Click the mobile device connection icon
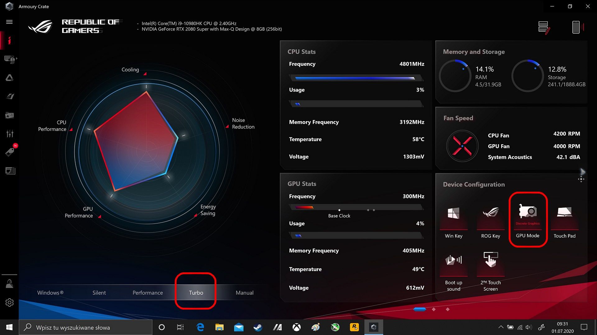Screen dimensions: 597x335 point(577,27)
